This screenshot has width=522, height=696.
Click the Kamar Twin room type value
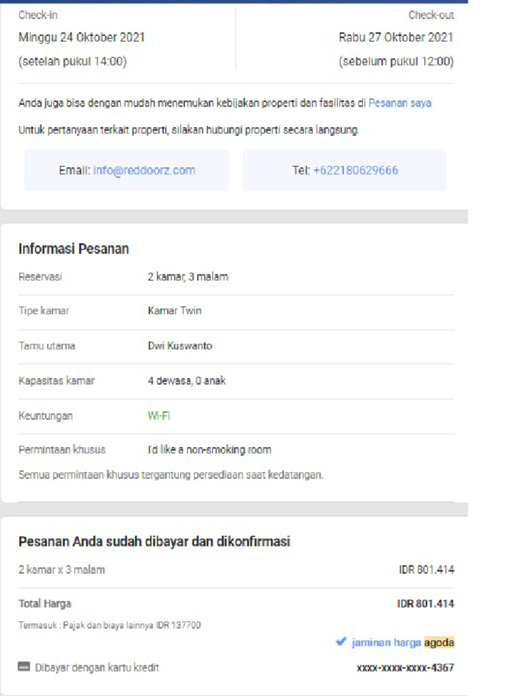pyautogui.click(x=175, y=311)
